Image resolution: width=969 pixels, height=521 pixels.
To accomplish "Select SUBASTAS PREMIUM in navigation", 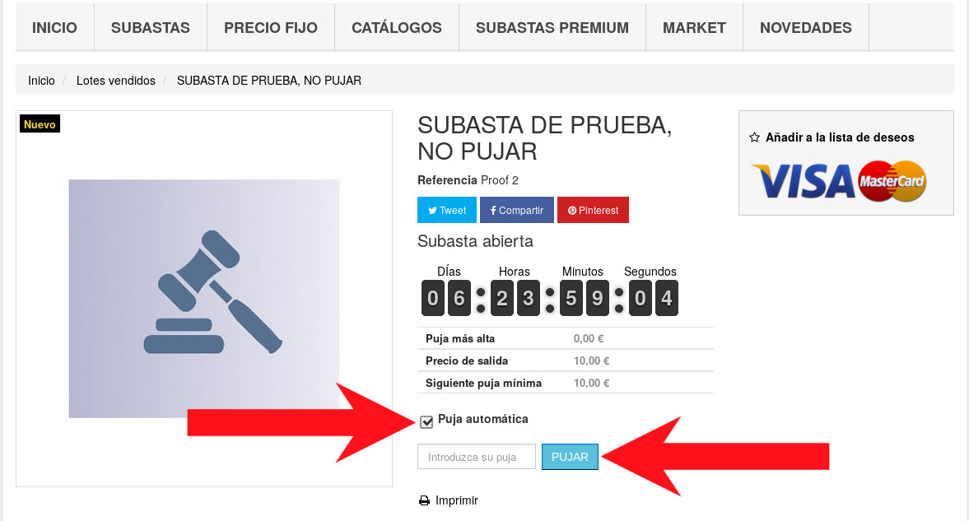I will [x=552, y=28].
